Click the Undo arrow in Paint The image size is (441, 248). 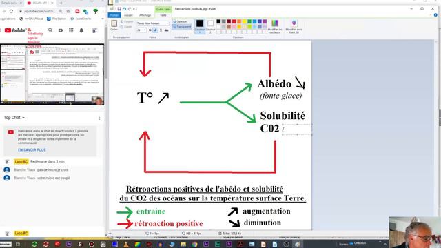pyautogui.click(x=124, y=9)
